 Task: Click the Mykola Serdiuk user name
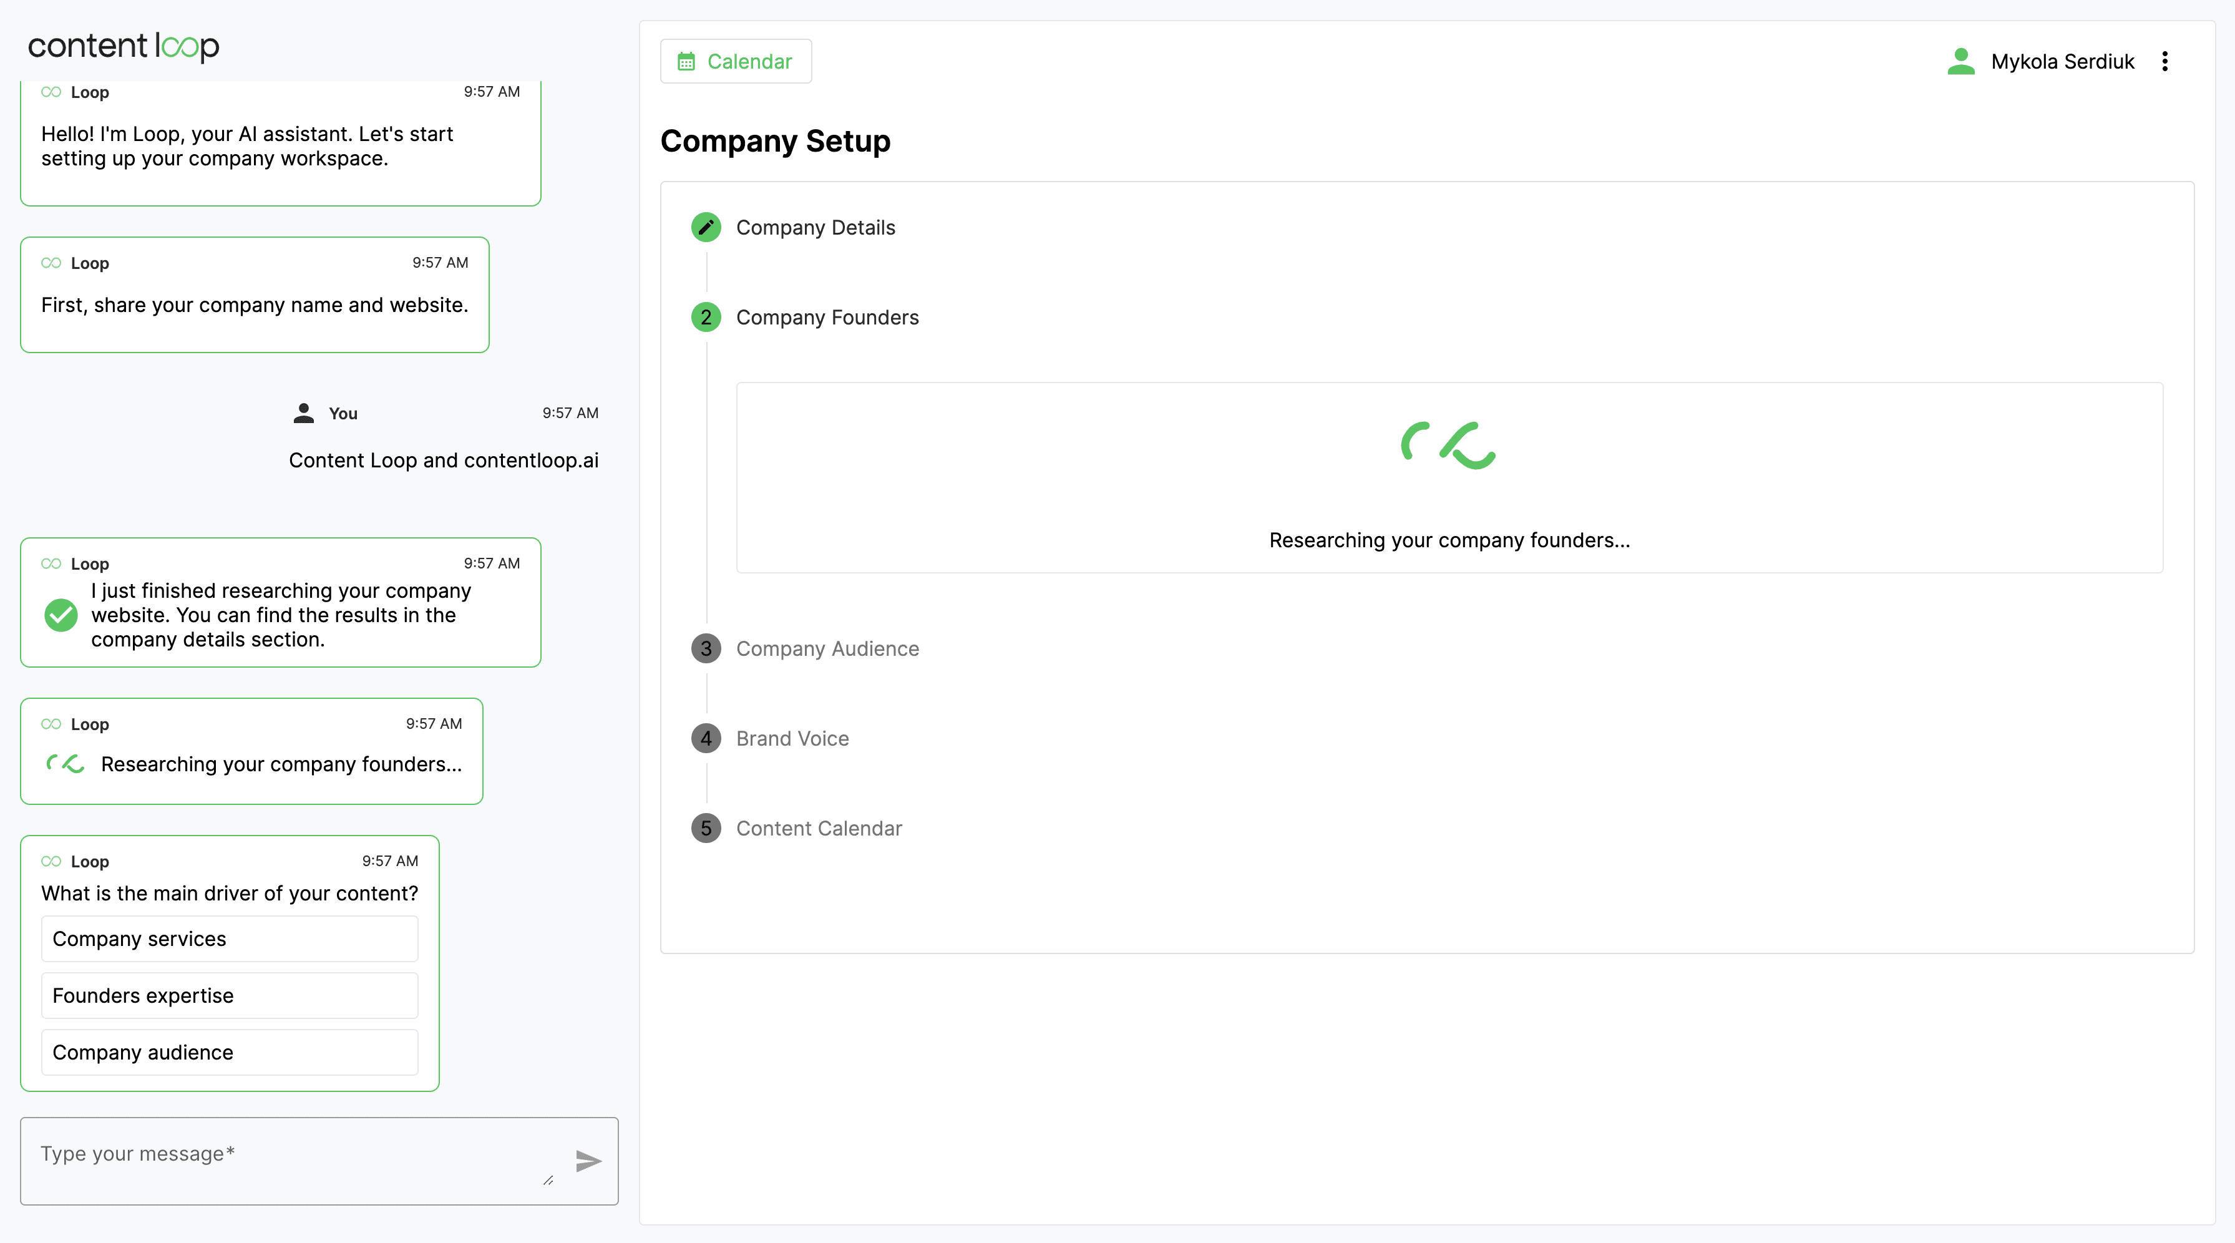pos(2062,62)
